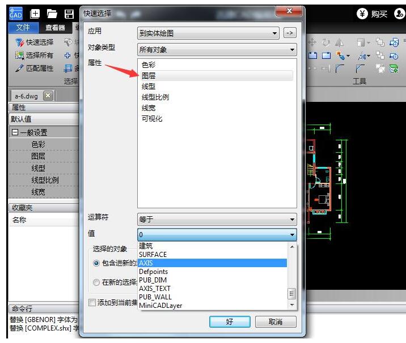The height and width of the screenshot is (343, 406).
Task: Open the 应用 dropdown showing 到实体绘图
Action: (x=208, y=33)
